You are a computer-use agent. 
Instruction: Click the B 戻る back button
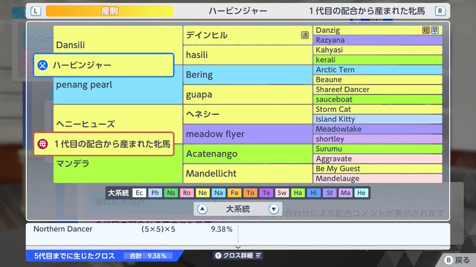(x=457, y=260)
